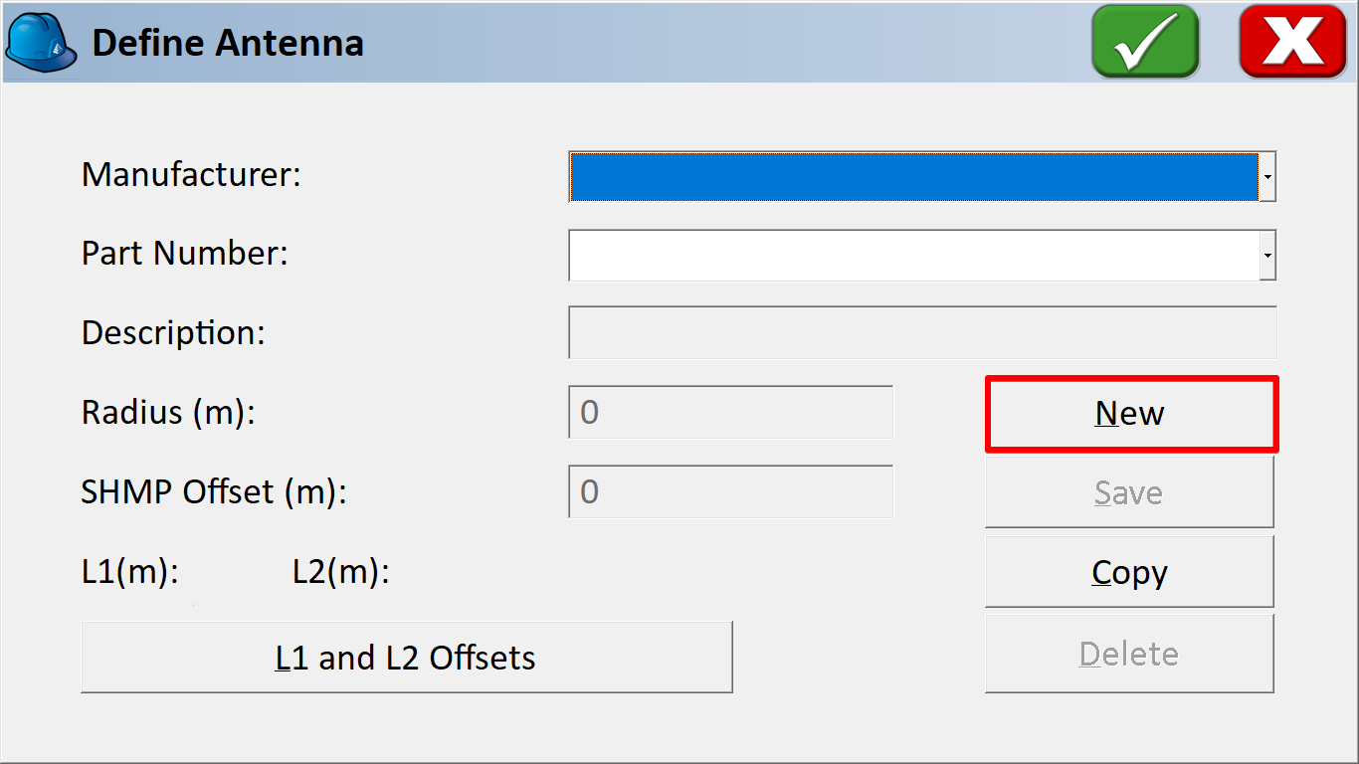This screenshot has width=1359, height=764.
Task: Select the SHMP Offset (m) input field
Action: pos(731,492)
